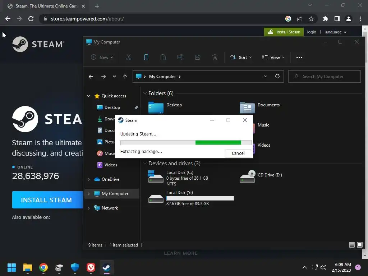The height and width of the screenshot is (276, 368).
Task: Collapse the Quick access tree node
Action: (x=89, y=96)
